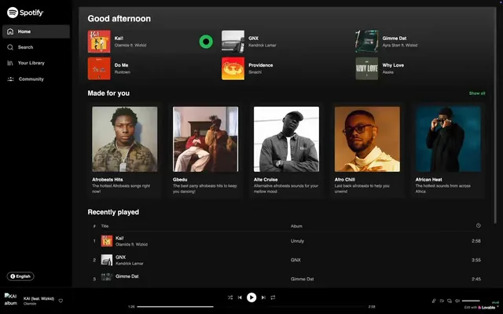Click the GNX album name in Album column

pyautogui.click(x=296, y=260)
